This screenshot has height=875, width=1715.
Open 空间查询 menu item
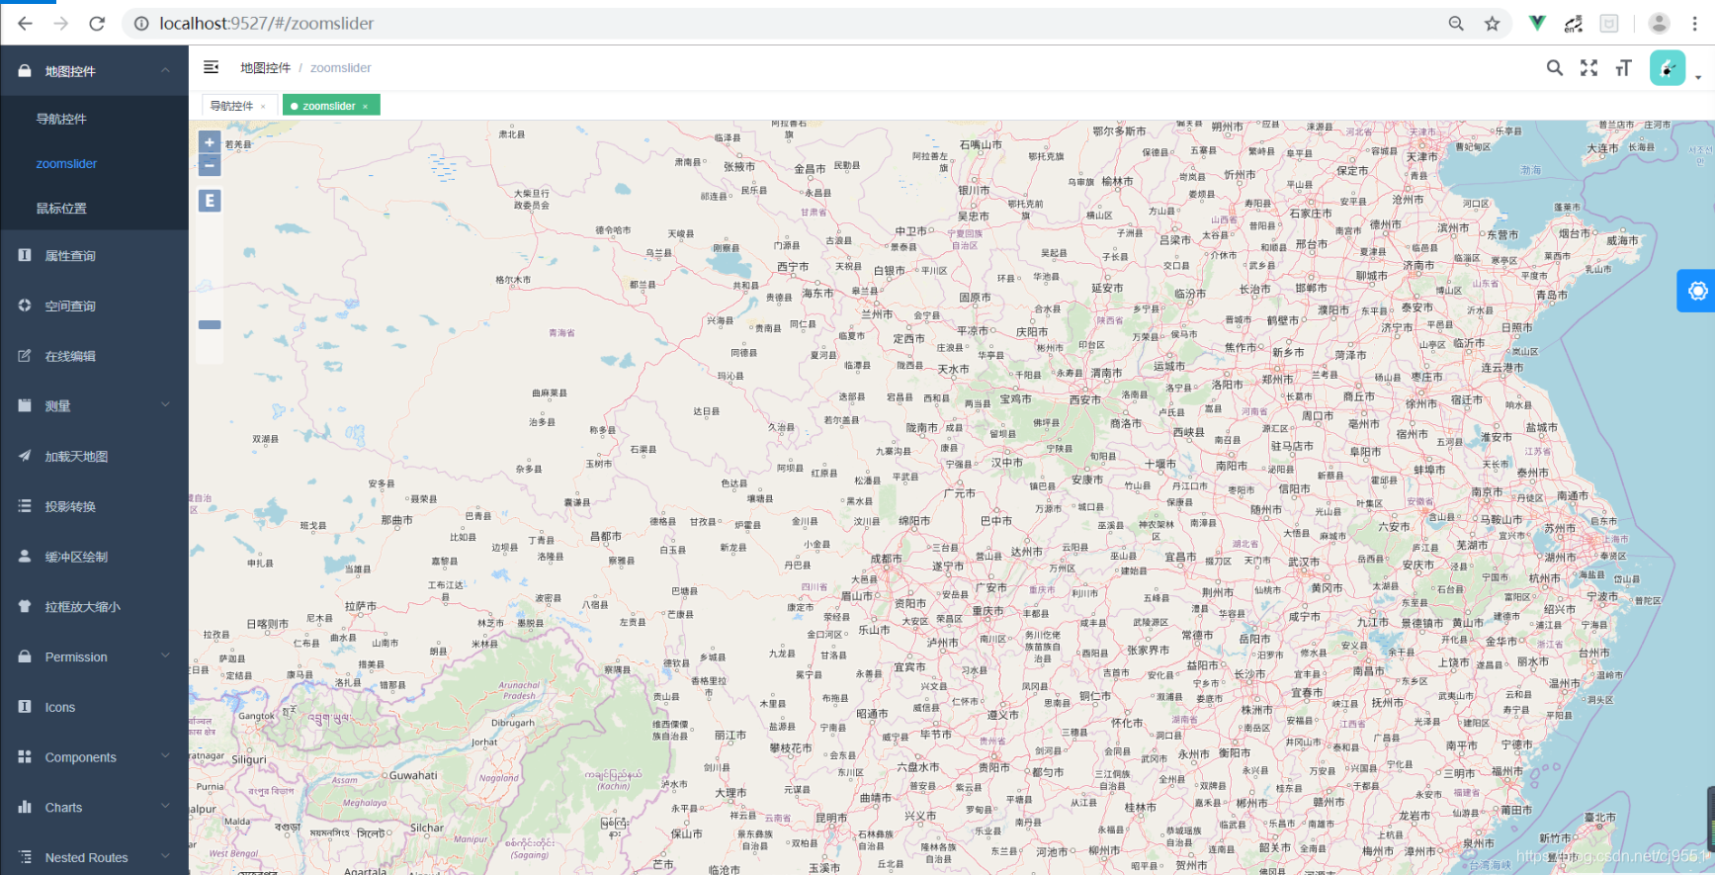tap(94, 306)
